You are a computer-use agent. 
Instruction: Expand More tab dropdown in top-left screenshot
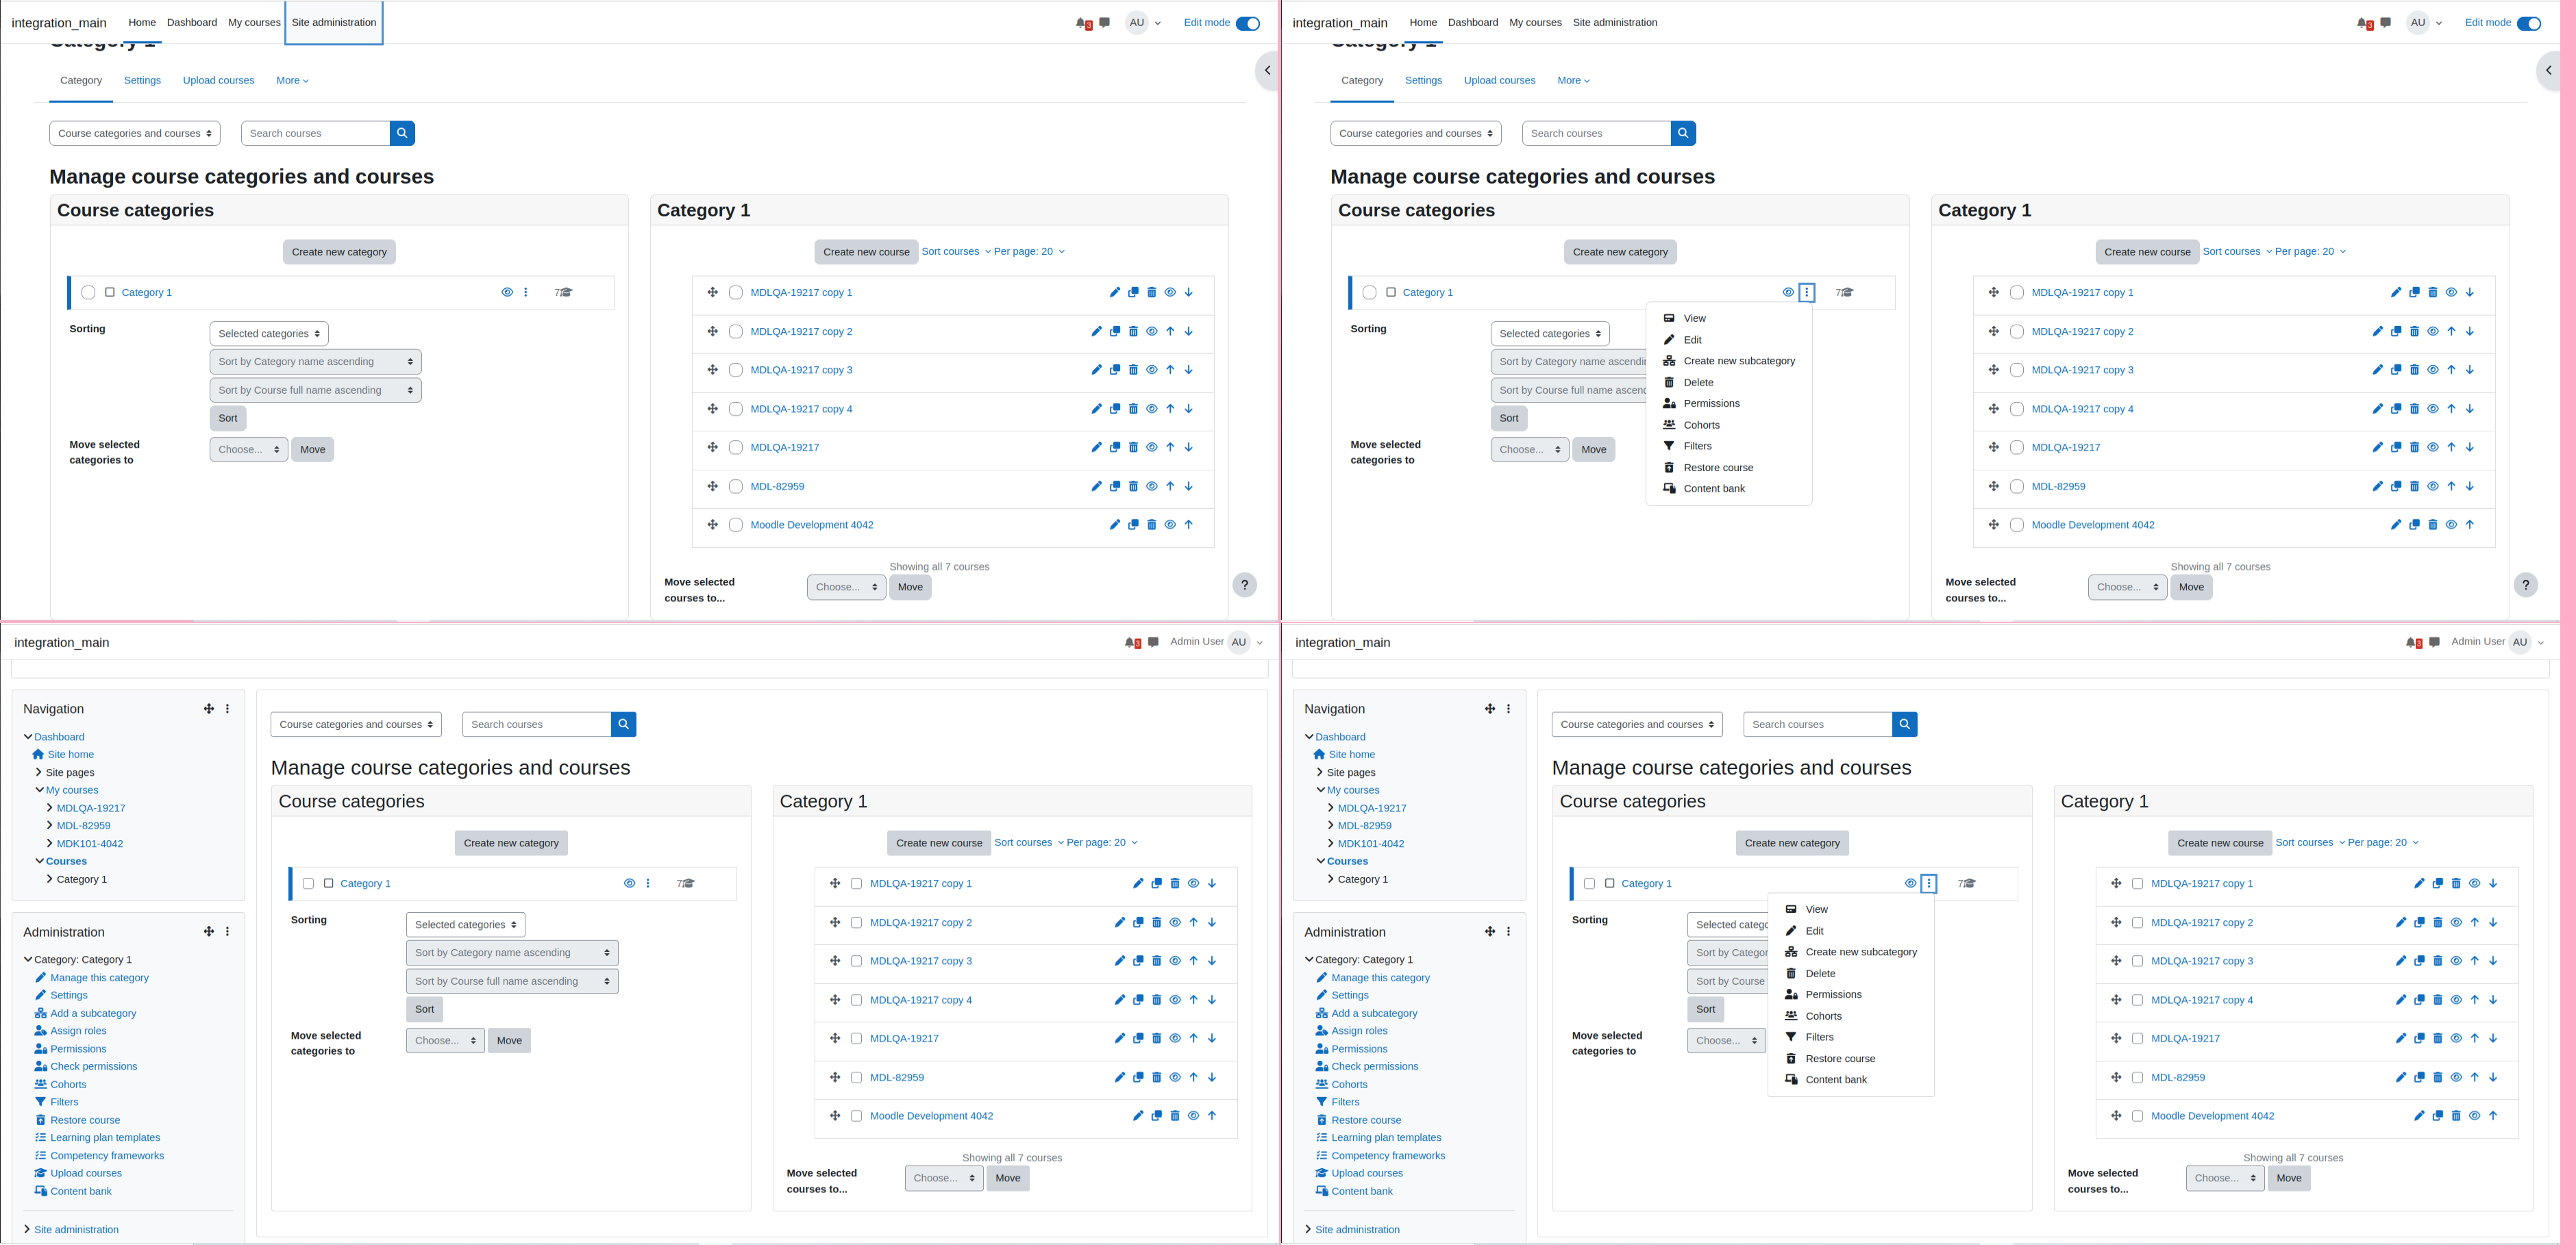point(292,80)
